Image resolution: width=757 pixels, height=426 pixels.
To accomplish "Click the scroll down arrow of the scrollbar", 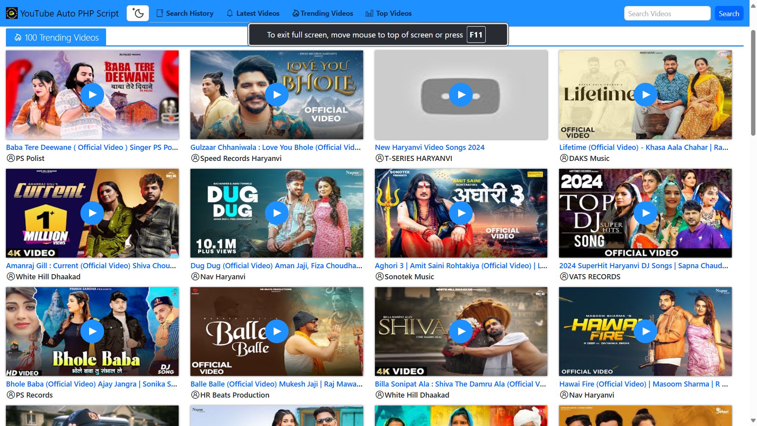I will 753,420.
